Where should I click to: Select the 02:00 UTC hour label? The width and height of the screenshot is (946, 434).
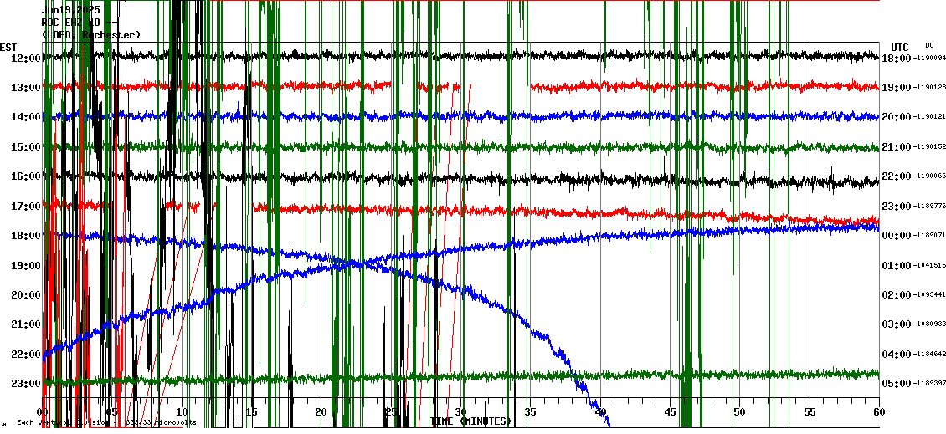[x=896, y=294]
